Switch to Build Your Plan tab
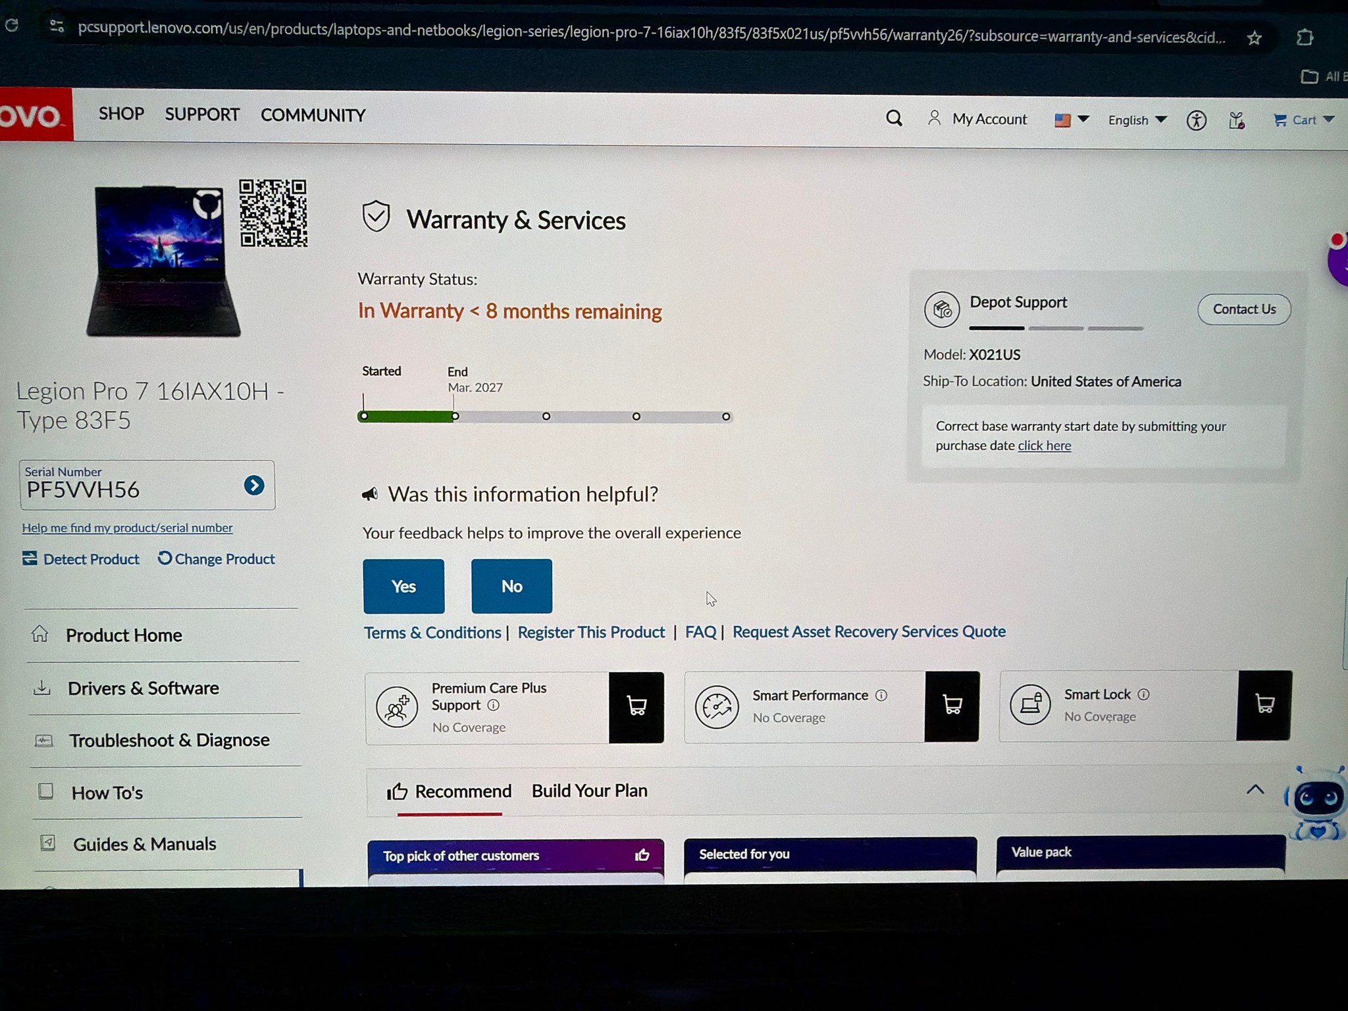1348x1011 pixels. pos(590,791)
